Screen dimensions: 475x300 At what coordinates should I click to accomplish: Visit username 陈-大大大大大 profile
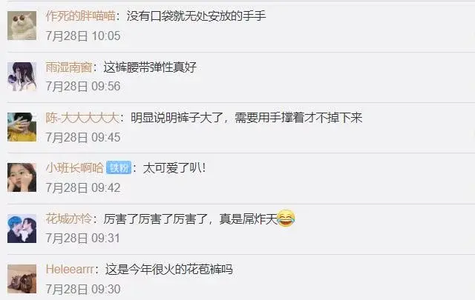82,118
